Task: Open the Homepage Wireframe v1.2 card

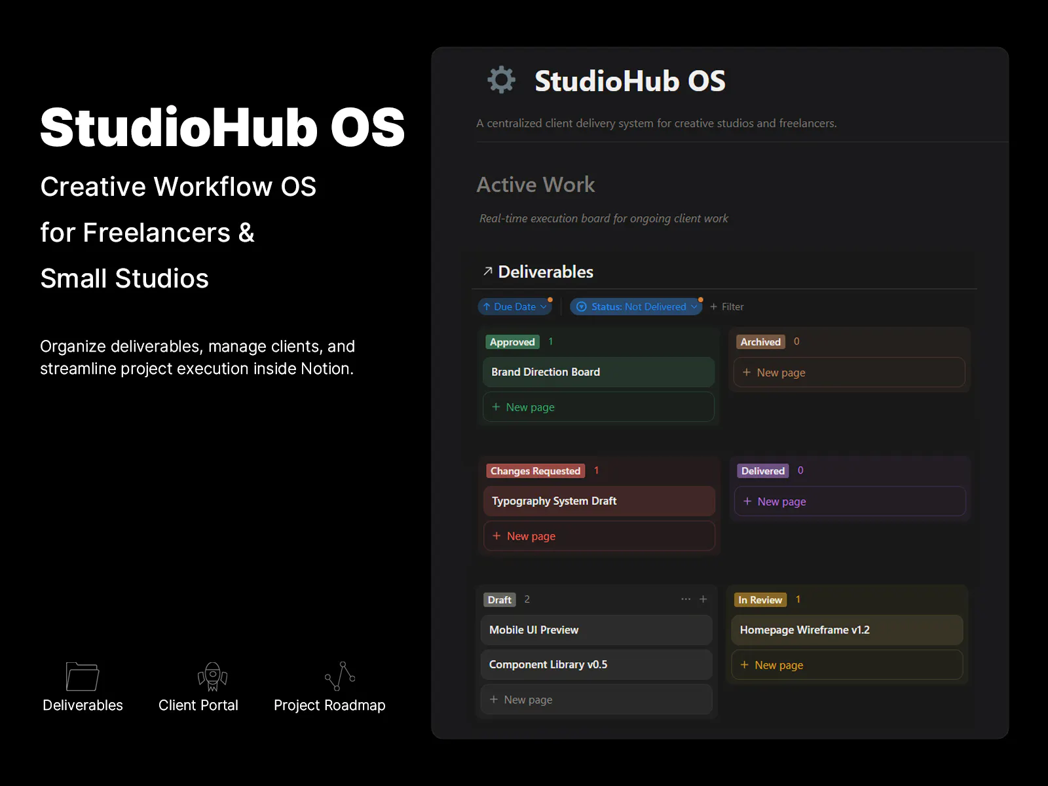Action: tap(847, 630)
